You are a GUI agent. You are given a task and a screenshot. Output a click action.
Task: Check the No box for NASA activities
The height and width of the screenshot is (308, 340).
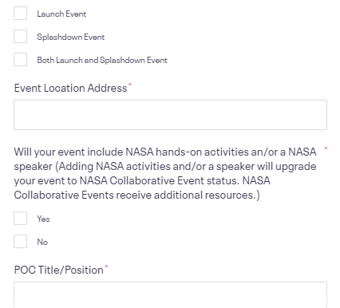(x=20, y=242)
